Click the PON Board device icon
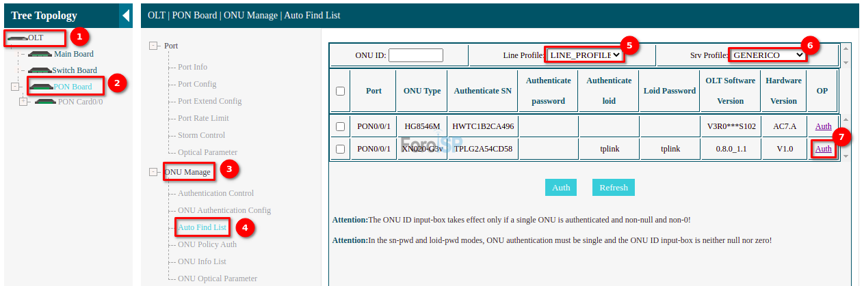 [41, 87]
